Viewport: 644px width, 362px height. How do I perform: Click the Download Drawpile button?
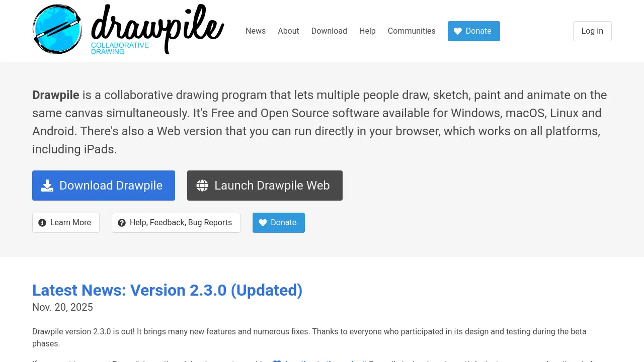pyautogui.click(x=104, y=186)
